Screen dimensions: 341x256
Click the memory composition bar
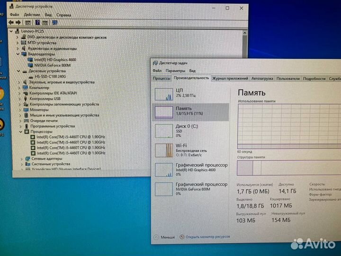[289, 168]
